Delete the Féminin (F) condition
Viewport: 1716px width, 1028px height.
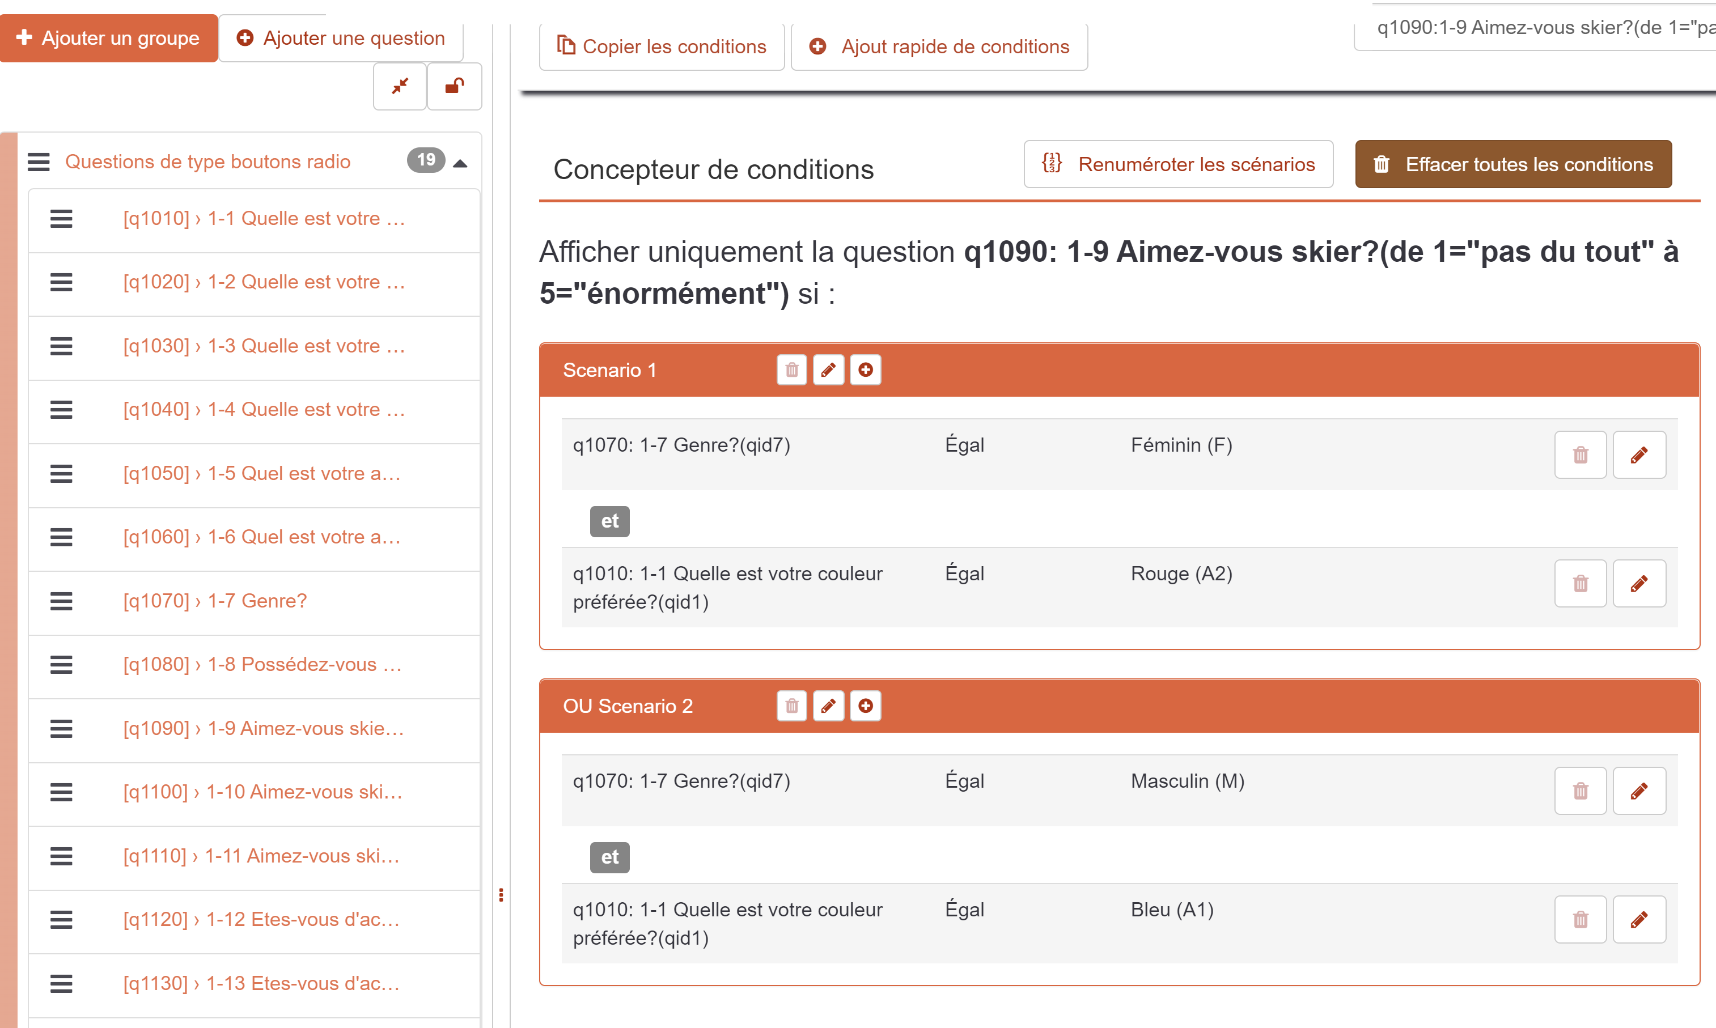tap(1579, 455)
